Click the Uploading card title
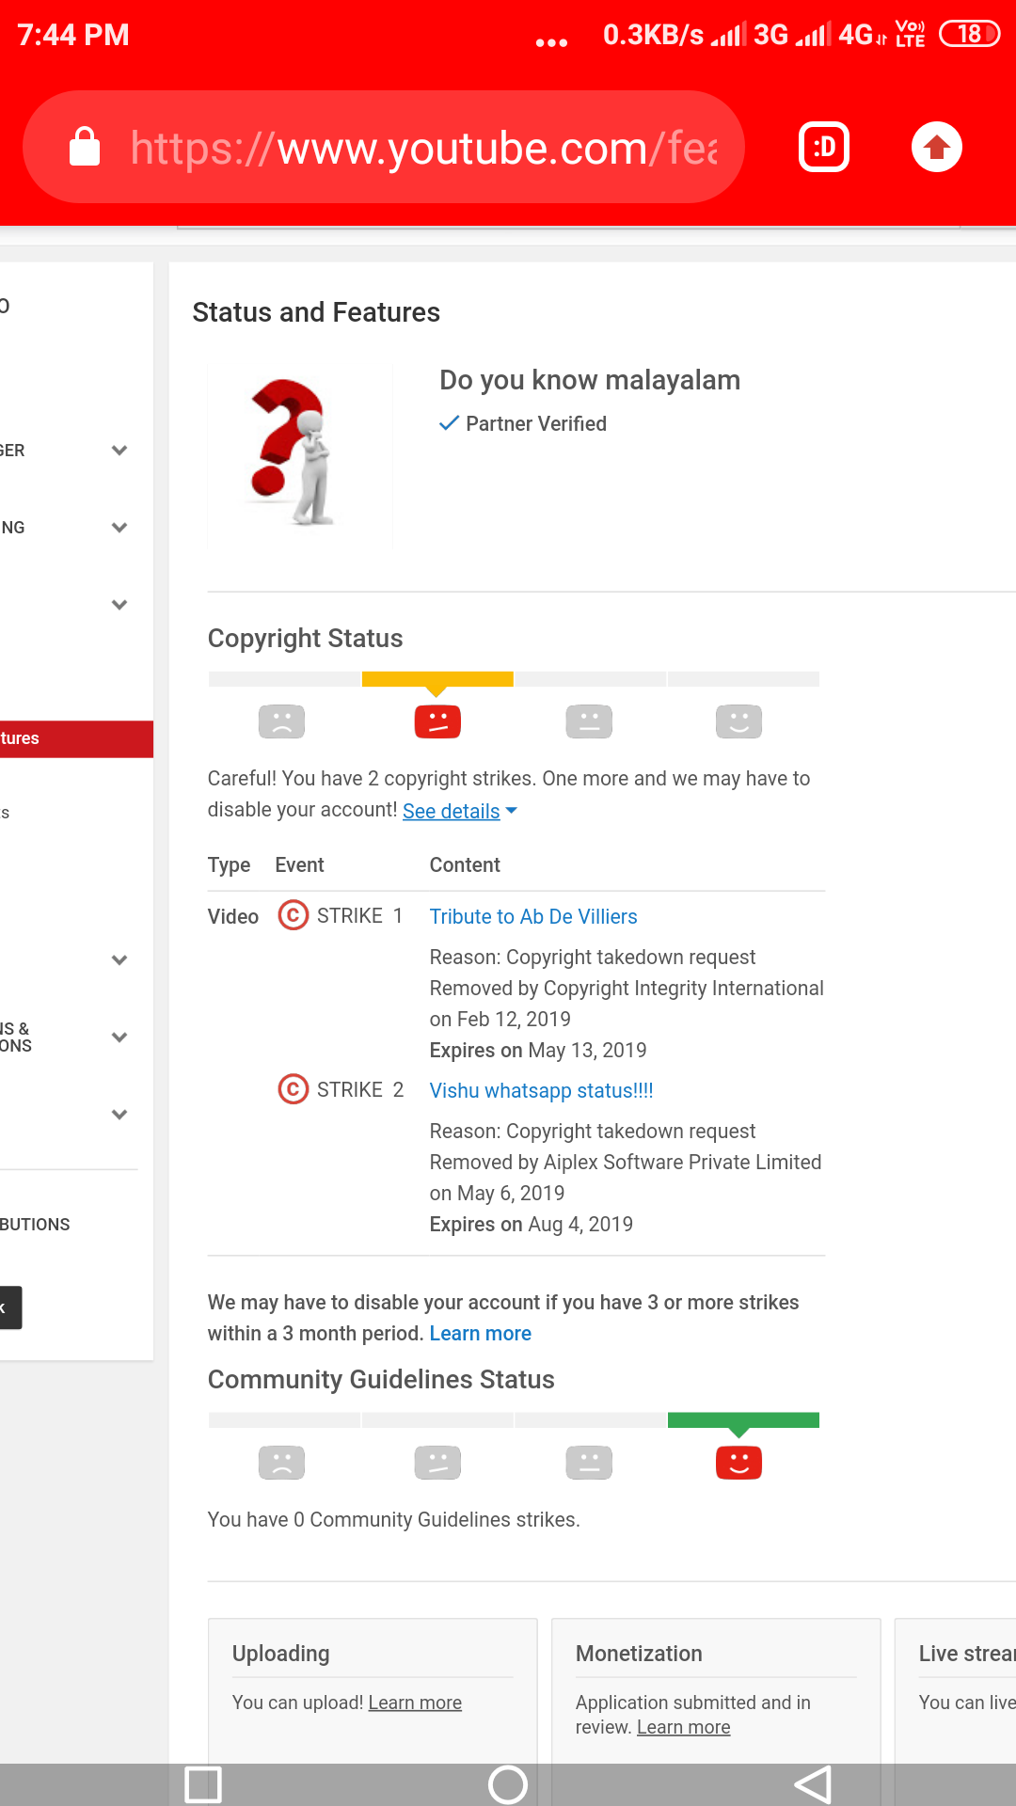 (x=281, y=1654)
